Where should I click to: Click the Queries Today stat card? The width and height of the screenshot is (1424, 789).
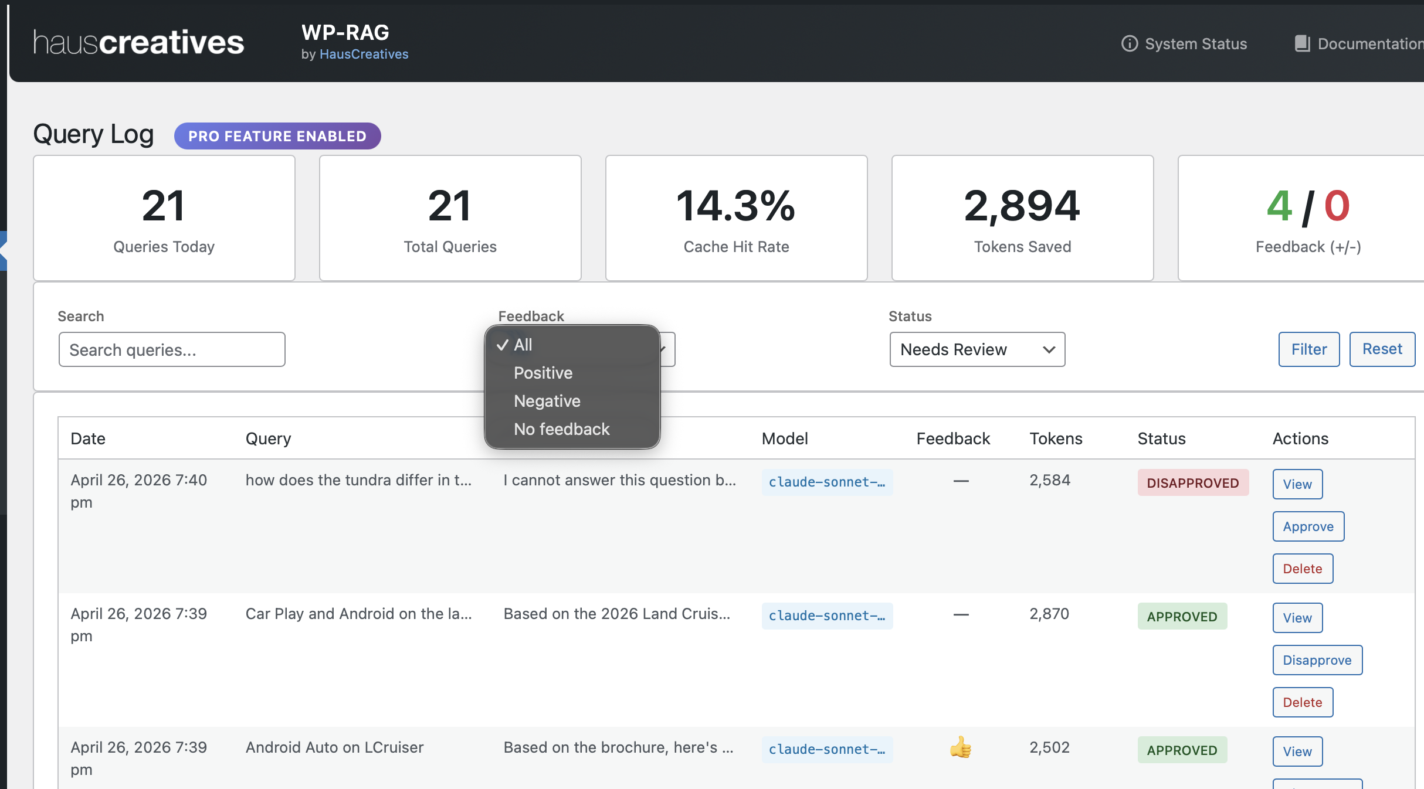coord(164,218)
